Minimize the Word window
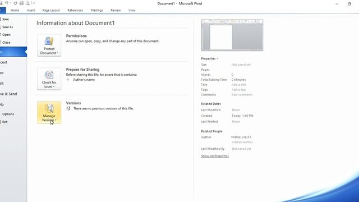This screenshot has height=202, width=359. [337, 4]
